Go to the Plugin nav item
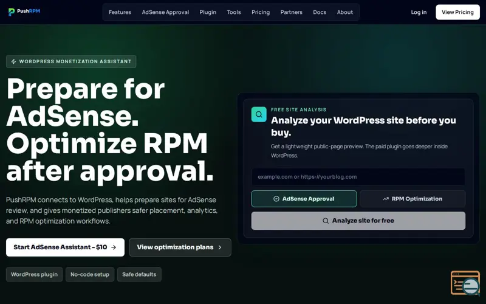 (208, 12)
